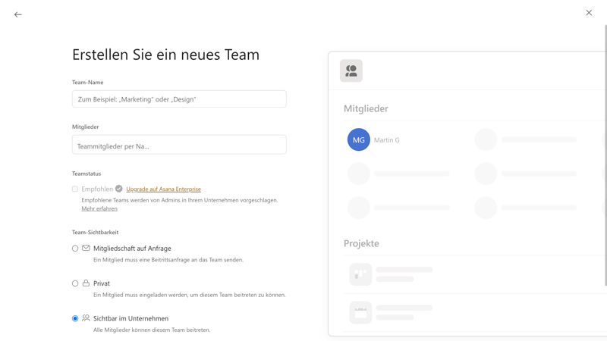The image size is (607, 341).
Task: Select Sichtbar im Unternehmen radio button
Action: (x=75, y=318)
